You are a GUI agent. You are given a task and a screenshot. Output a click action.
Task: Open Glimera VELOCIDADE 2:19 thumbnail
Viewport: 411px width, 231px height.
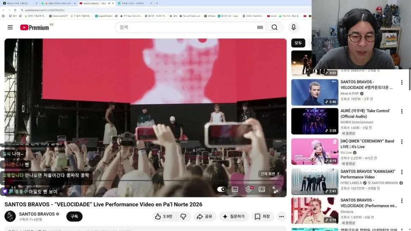tap(315, 210)
